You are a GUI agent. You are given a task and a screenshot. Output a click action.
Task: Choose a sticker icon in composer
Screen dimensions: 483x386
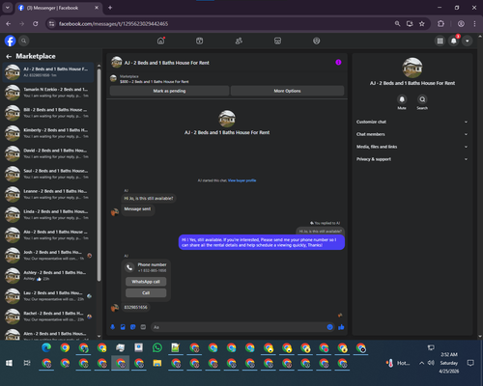tap(132, 327)
